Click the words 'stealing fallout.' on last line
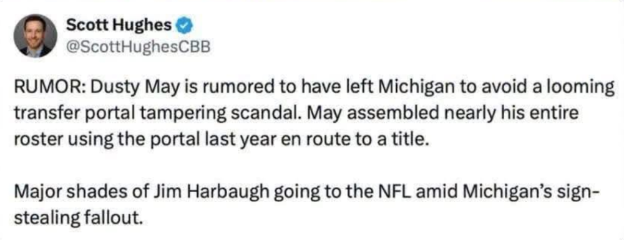Image resolution: width=624 pixels, height=240 pixels. pyautogui.click(x=78, y=218)
